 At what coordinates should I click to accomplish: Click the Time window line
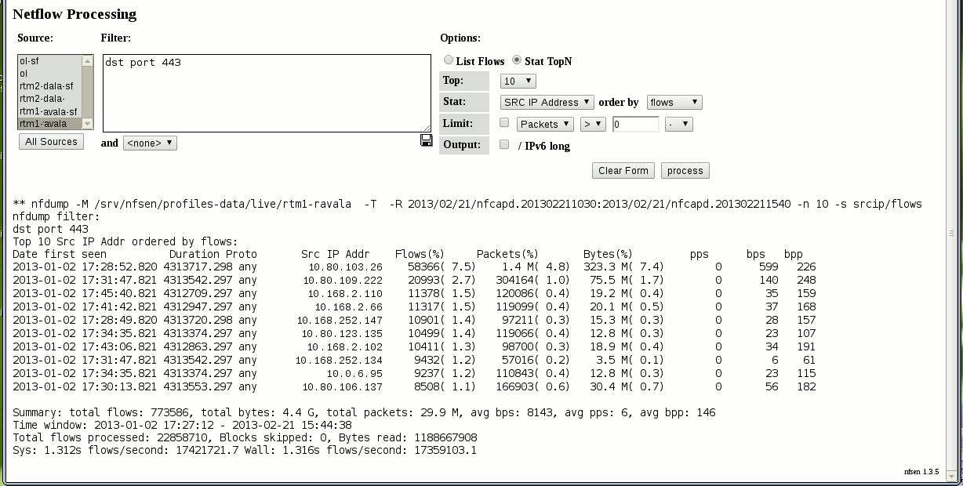182,425
